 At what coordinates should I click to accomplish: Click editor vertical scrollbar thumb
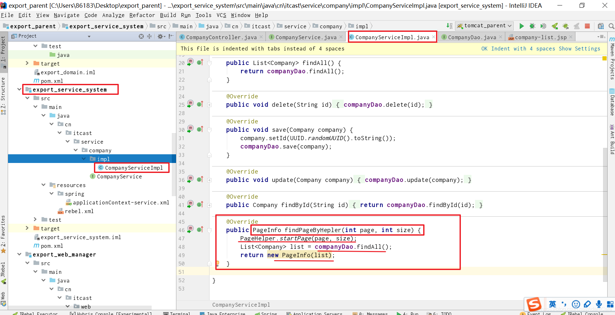click(605, 214)
